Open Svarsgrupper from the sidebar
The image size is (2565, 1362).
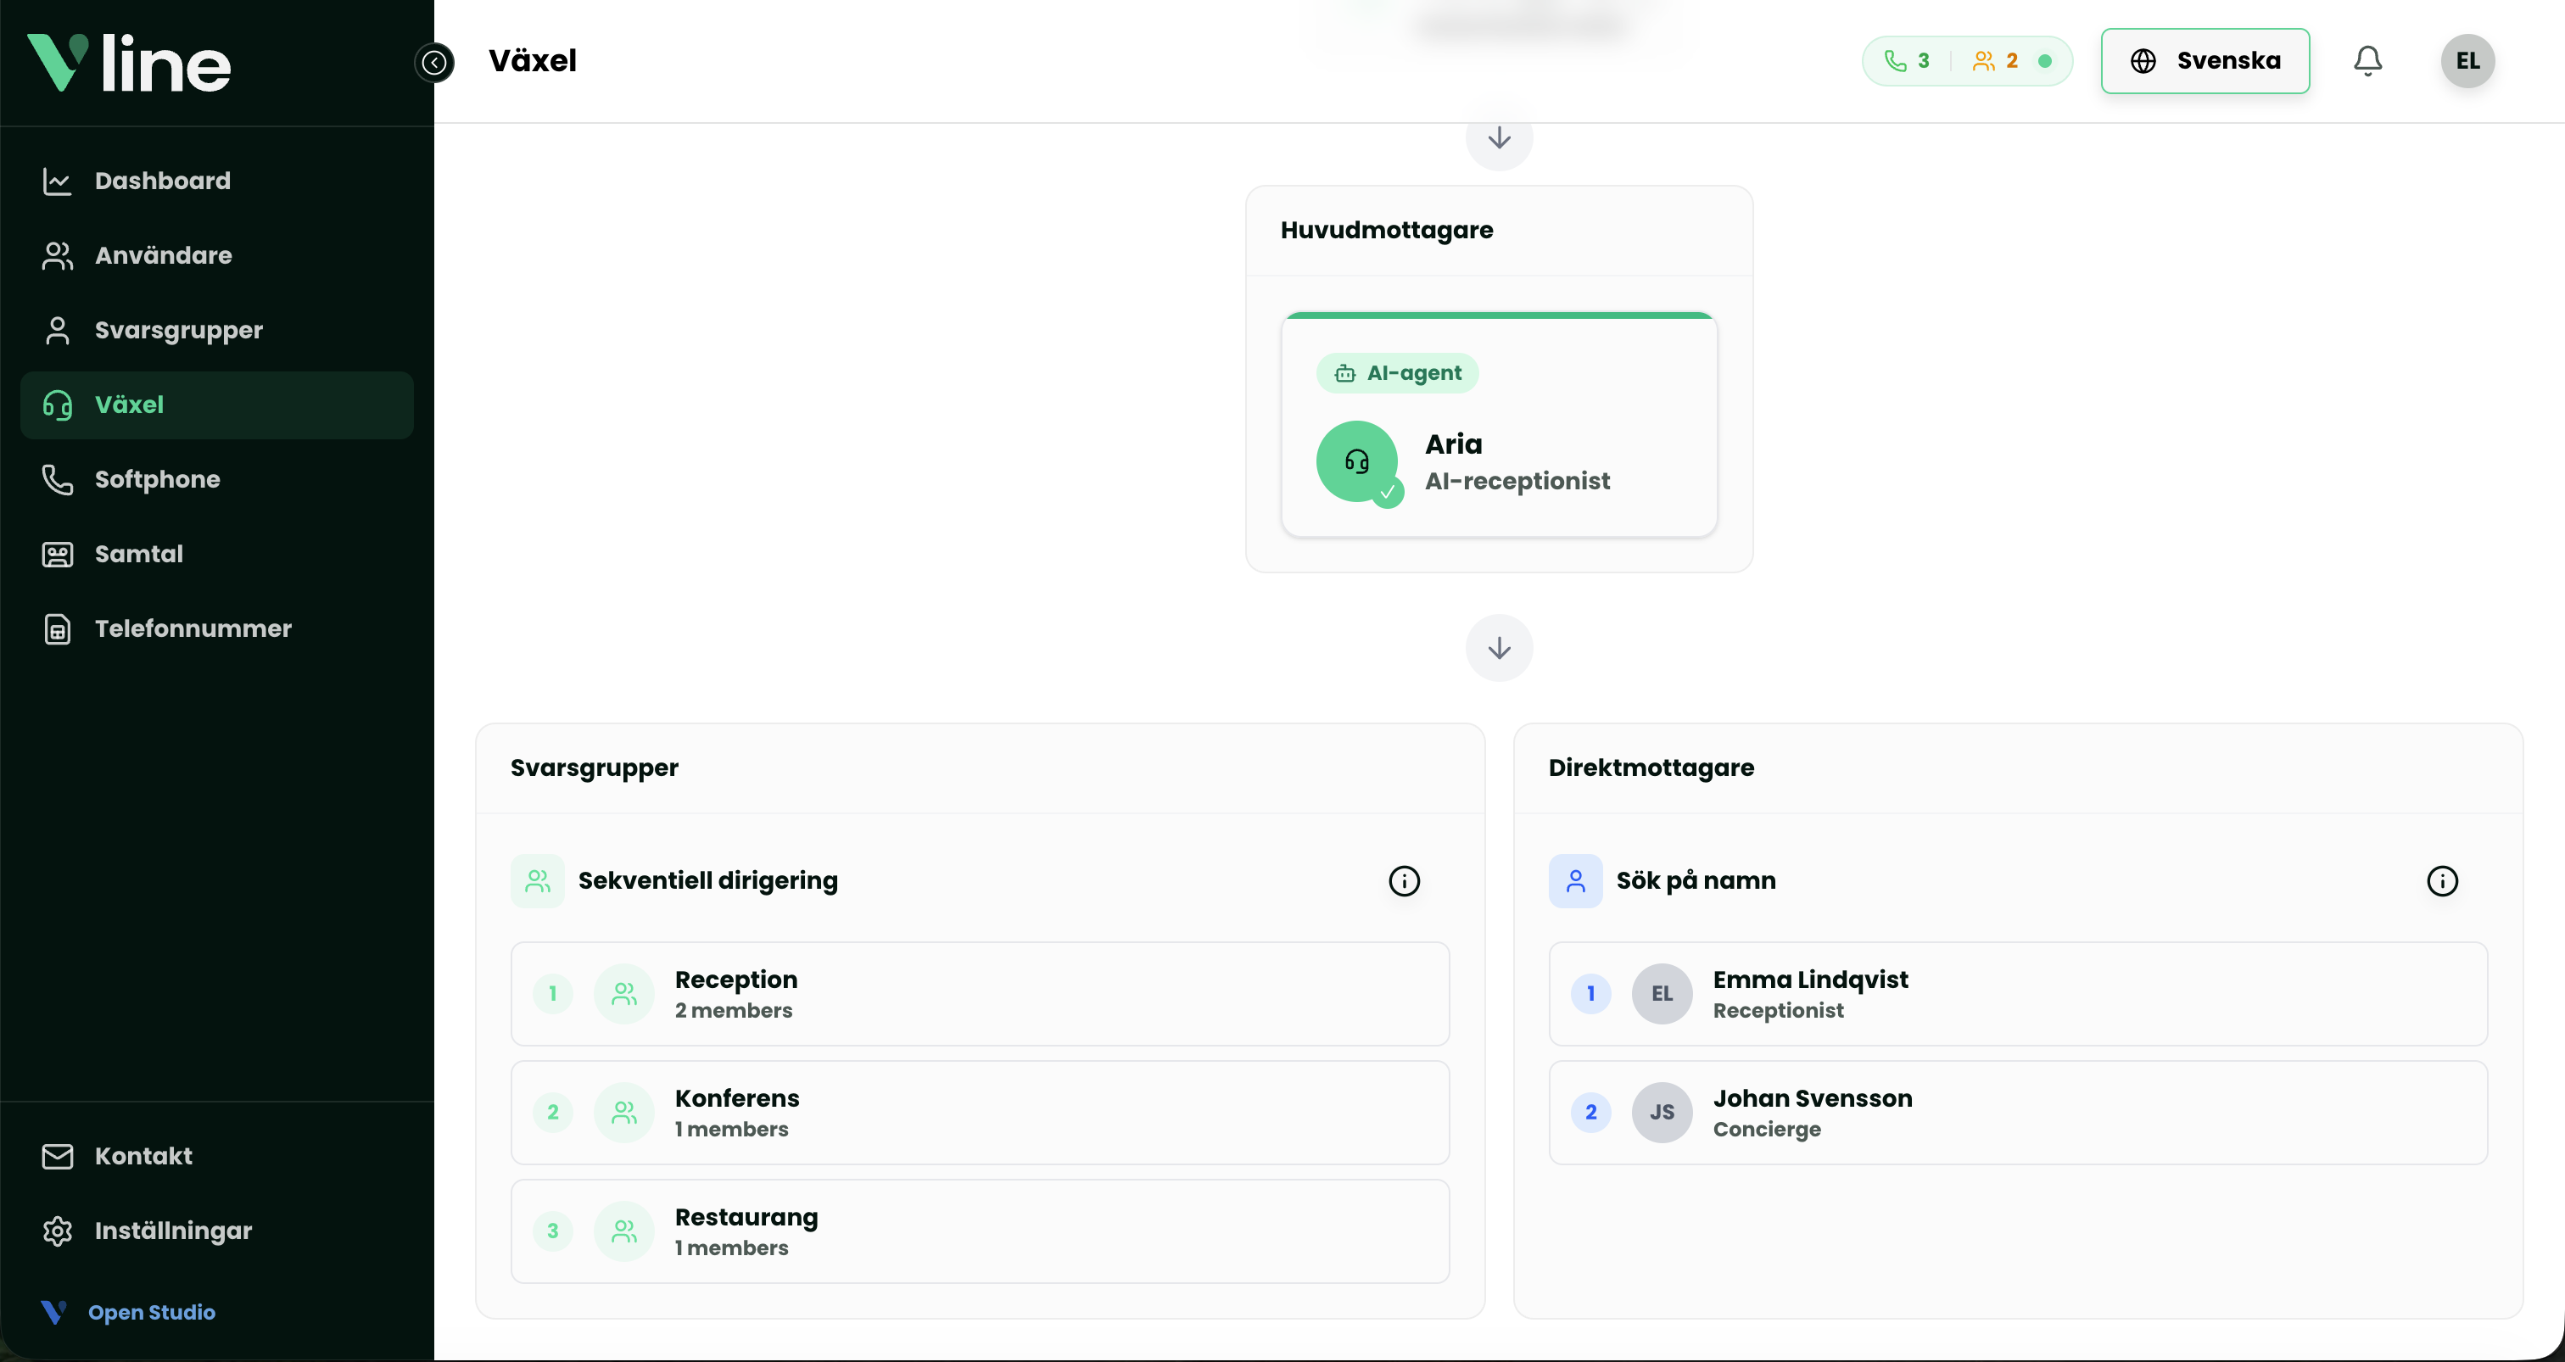click(x=178, y=330)
